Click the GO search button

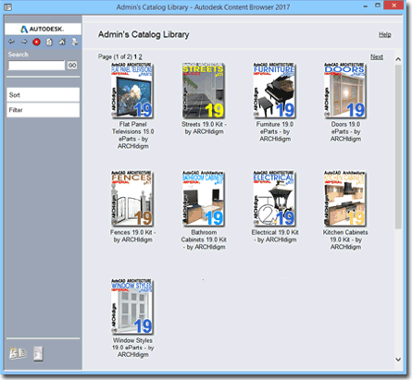click(72, 66)
